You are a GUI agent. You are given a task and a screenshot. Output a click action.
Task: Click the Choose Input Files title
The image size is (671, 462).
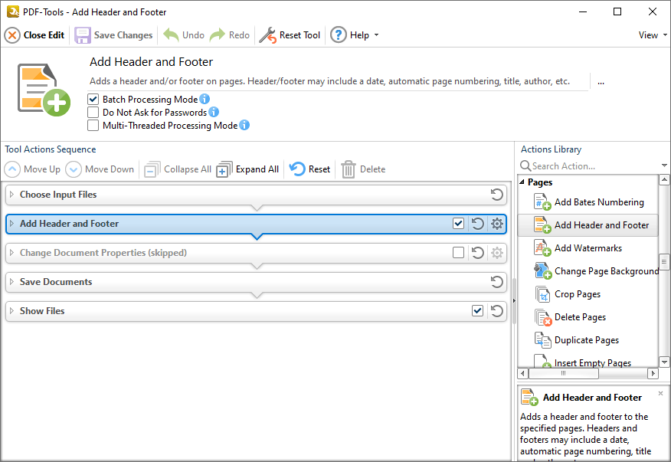point(58,195)
